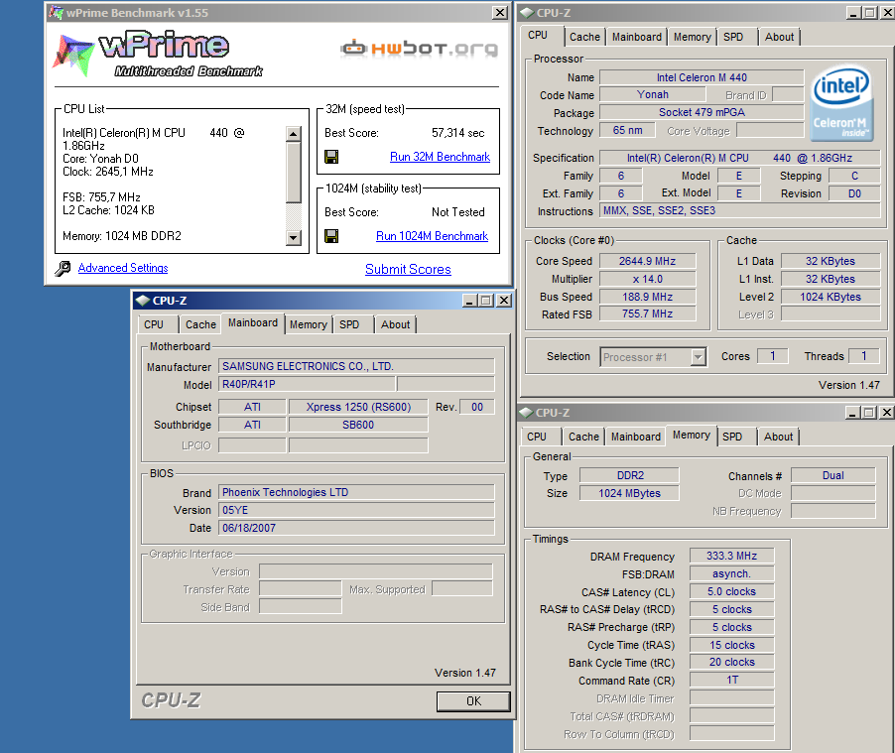Image resolution: width=895 pixels, height=753 pixels.
Task: Click BIOS version 05YE
Action: tap(356, 510)
